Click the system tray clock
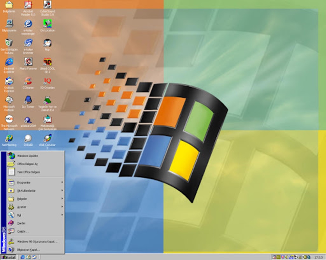The image size is (326, 260). [x=318, y=257]
